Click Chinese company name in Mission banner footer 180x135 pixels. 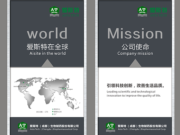(x=142, y=126)
